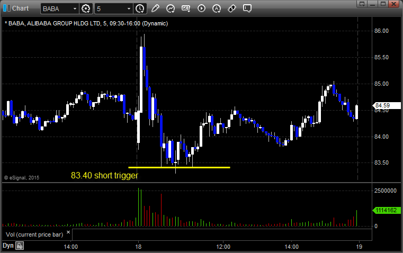
Task: Open the speech bubble comment icon
Action: pyautogui.click(x=247, y=8)
